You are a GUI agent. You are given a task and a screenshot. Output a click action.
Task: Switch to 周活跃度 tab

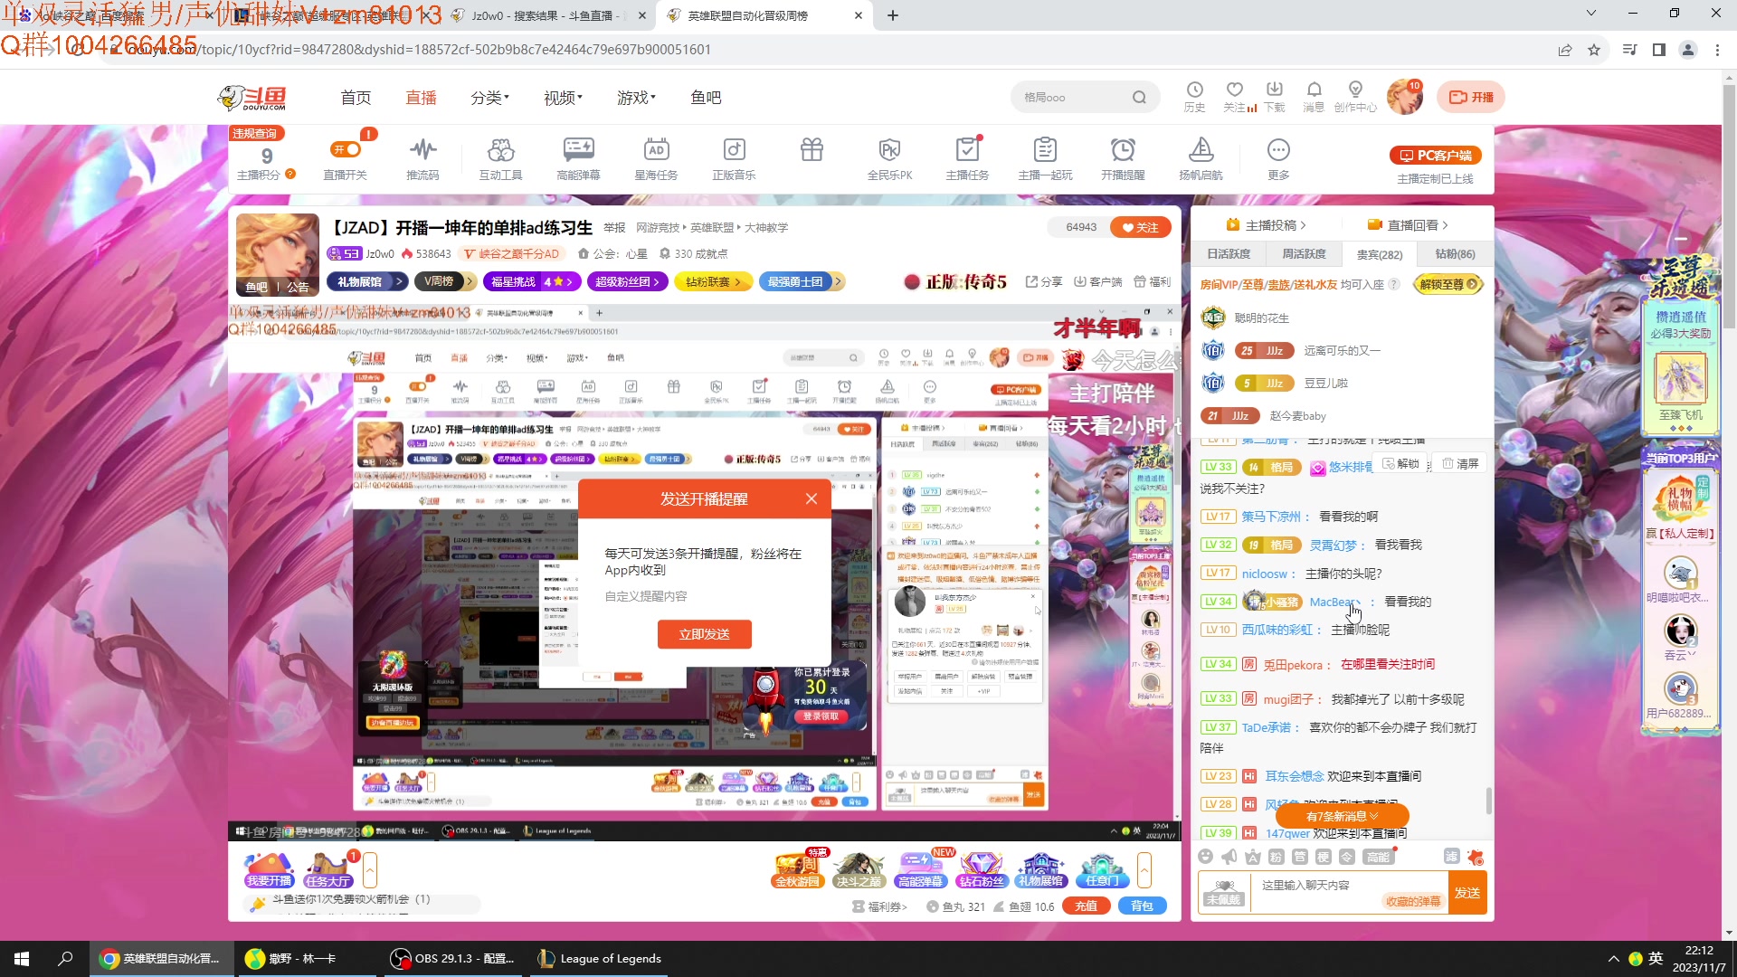point(1304,254)
